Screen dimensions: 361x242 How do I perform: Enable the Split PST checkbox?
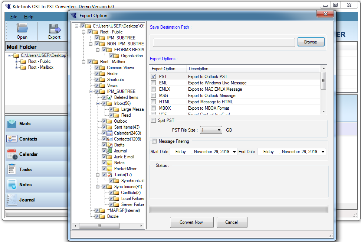click(x=154, y=120)
